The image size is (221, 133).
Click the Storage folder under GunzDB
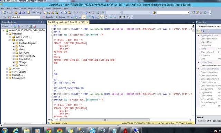[22, 62]
